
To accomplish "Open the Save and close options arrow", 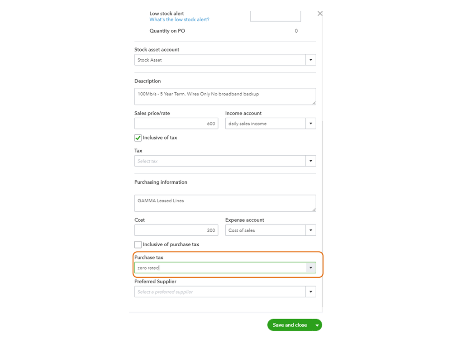I will (318, 325).
